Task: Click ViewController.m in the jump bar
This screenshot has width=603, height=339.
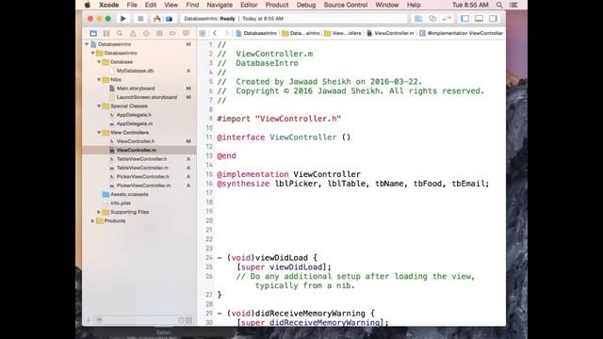Action: coord(390,34)
